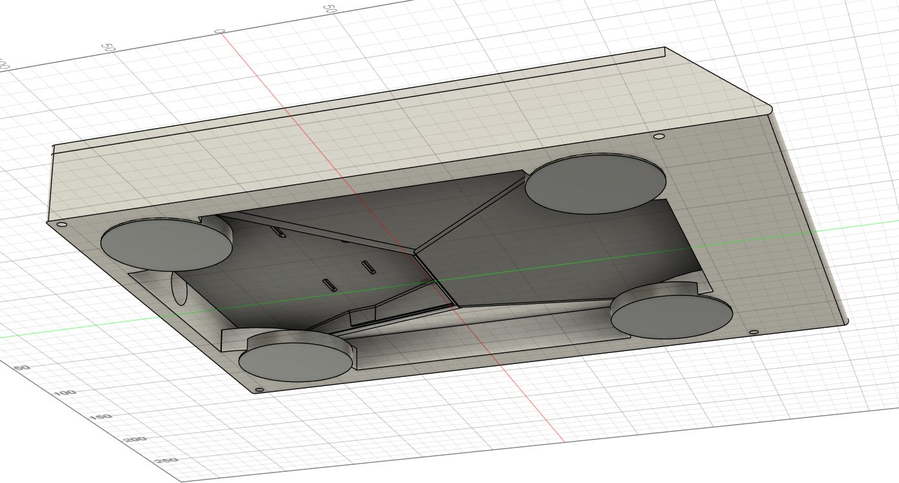Image resolution: width=899 pixels, height=483 pixels.
Task: Click the "250" grid label at bottom left
Action: pos(168,461)
